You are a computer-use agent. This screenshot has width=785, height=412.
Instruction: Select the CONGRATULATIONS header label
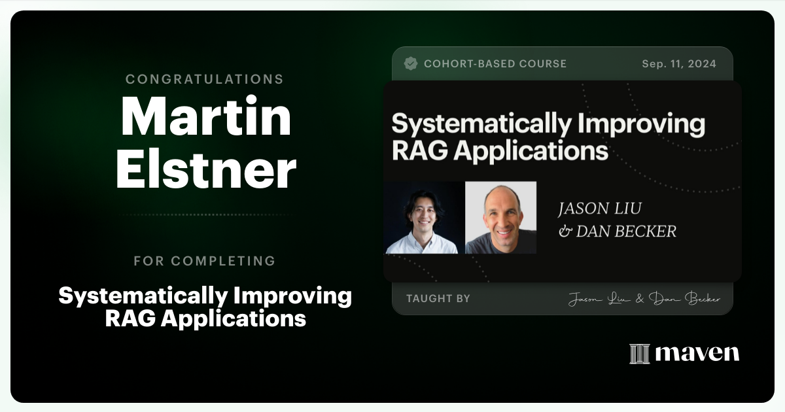tap(205, 79)
